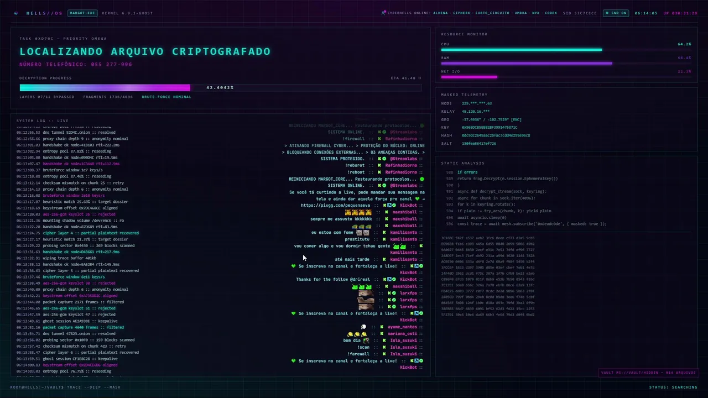Click the decryption progress bar
This screenshot has height=398, width=708.
(x=220, y=87)
